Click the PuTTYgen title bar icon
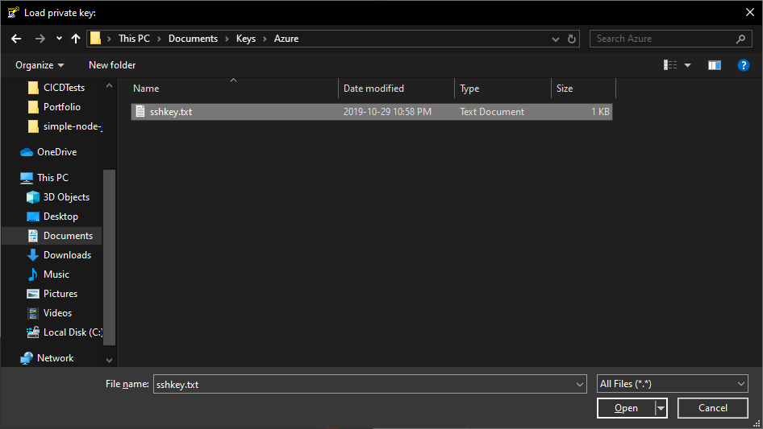This screenshot has width=763, height=429. click(13, 12)
